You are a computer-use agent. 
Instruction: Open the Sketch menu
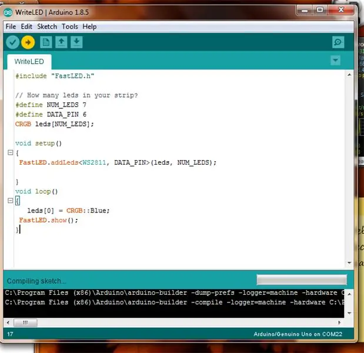click(47, 26)
